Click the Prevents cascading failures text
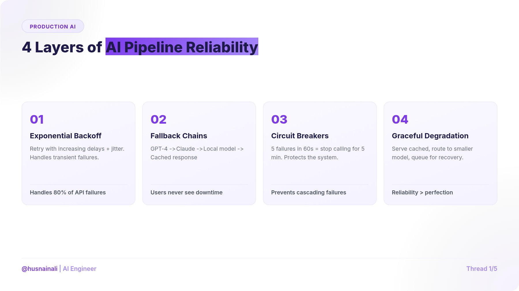 pyautogui.click(x=309, y=192)
